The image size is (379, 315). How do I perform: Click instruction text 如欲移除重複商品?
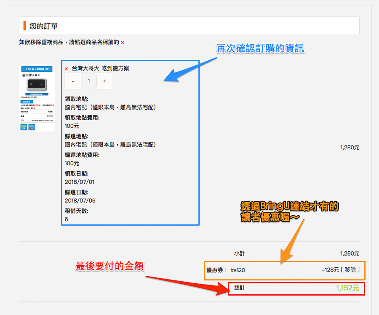[41, 42]
